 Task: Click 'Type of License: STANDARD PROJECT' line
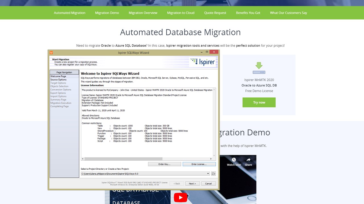100,98
